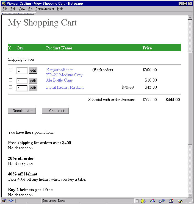Screen dimensions: 194x204
Task: Check the remove box for Alu Bottle Cage
Action: click(x=10, y=80)
